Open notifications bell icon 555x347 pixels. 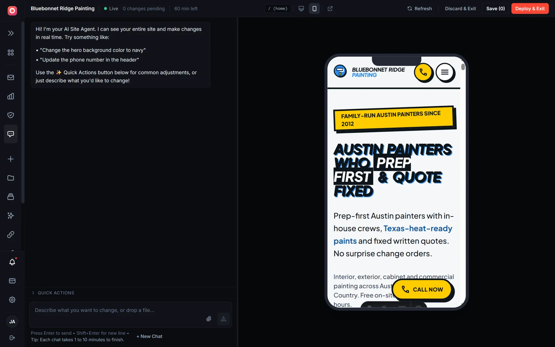tap(12, 262)
